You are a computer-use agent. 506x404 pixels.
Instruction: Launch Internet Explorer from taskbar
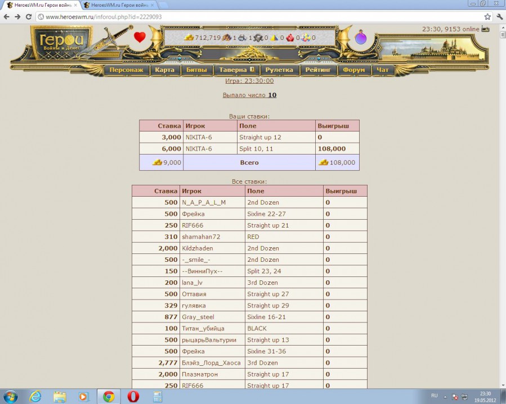pyautogui.click(x=35, y=397)
